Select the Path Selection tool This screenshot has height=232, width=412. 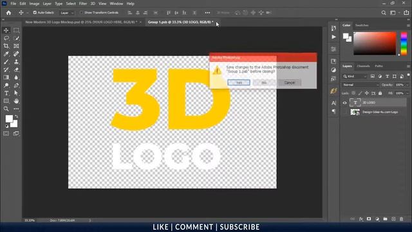click(16, 93)
